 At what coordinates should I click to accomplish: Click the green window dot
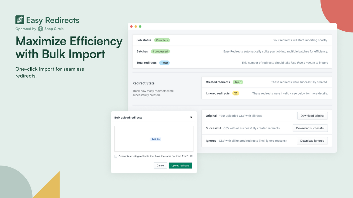coord(140,26)
